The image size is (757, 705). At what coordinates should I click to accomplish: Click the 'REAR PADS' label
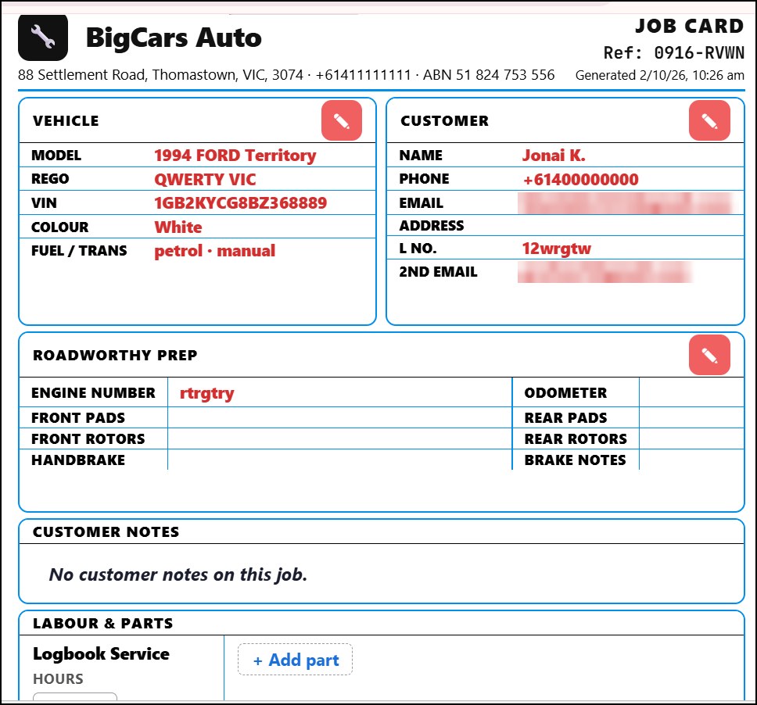[565, 418]
